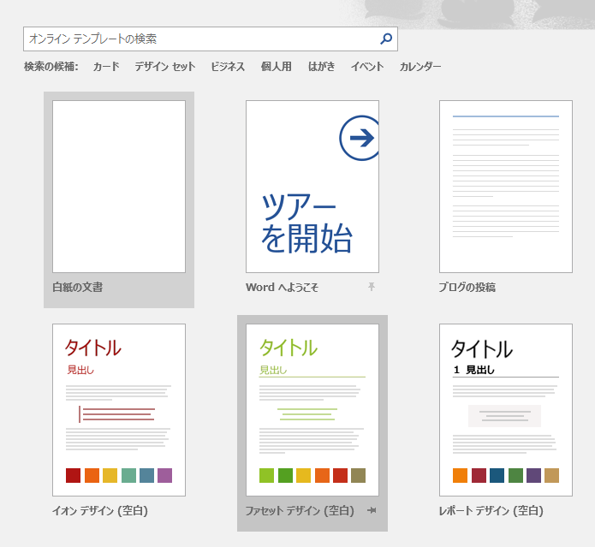Screen dimensions: 595x547
Task: Click the 白紙の文書 label
Action: [77, 287]
